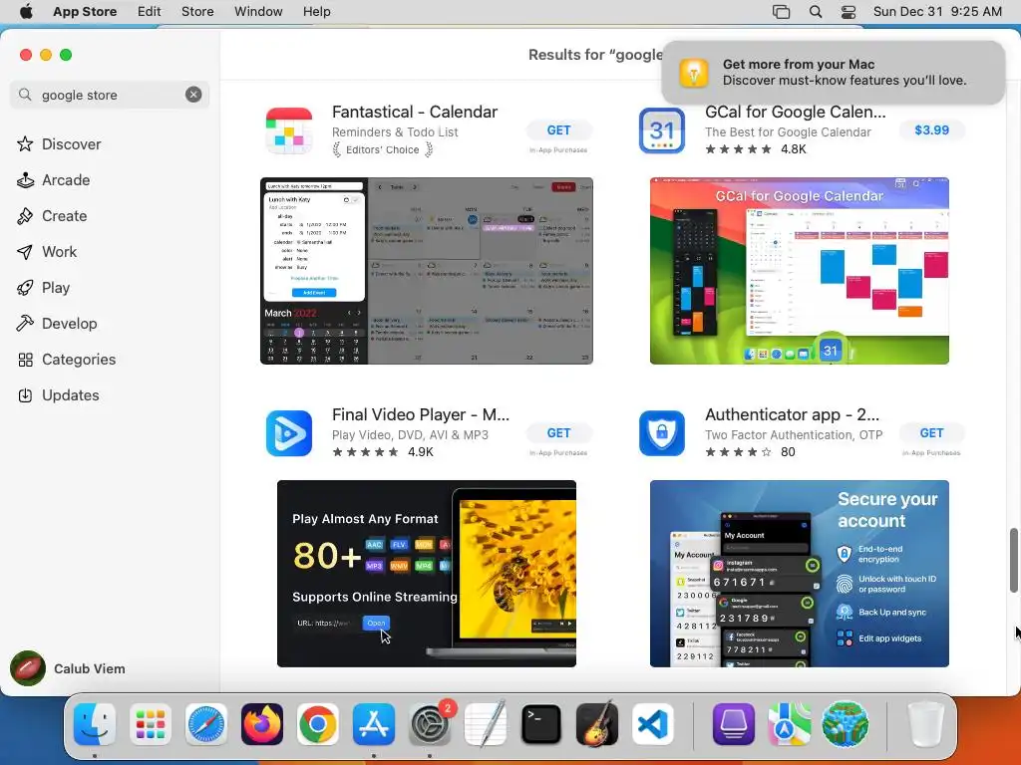Open the Help menu
Screen dimensions: 1021x765
point(316,12)
